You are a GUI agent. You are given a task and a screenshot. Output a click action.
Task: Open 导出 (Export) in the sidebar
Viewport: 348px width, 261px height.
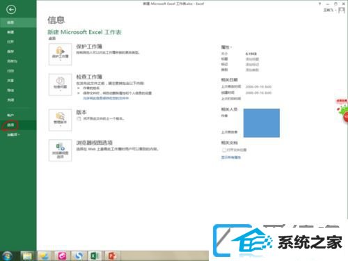click(18, 90)
